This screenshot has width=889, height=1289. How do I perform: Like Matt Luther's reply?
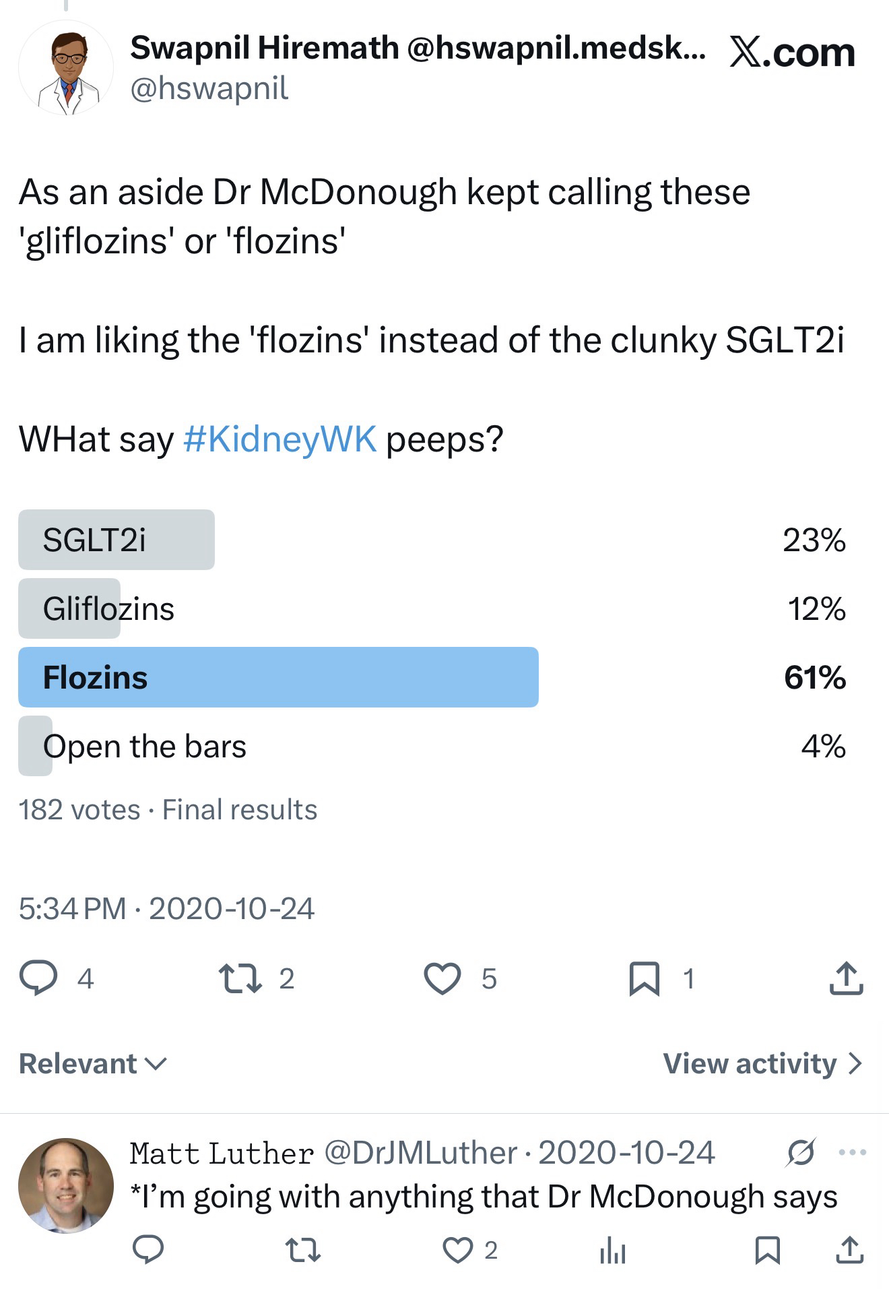click(x=458, y=1250)
